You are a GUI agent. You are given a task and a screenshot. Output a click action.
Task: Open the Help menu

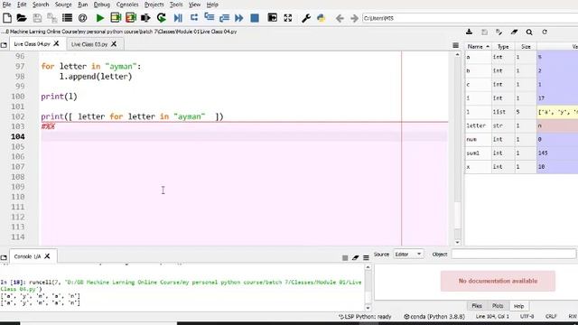click(x=212, y=5)
